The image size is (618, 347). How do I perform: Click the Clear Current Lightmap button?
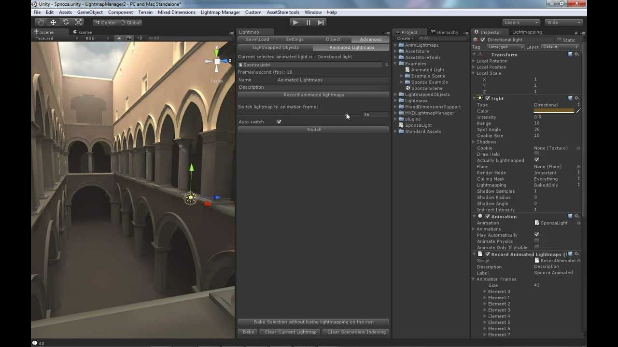click(291, 332)
